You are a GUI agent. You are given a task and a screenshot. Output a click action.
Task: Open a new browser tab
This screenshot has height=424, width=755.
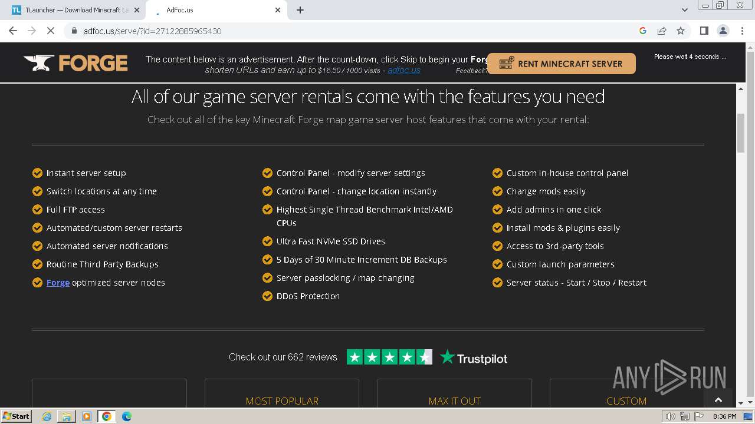pyautogui.click(x=300, y=10)
